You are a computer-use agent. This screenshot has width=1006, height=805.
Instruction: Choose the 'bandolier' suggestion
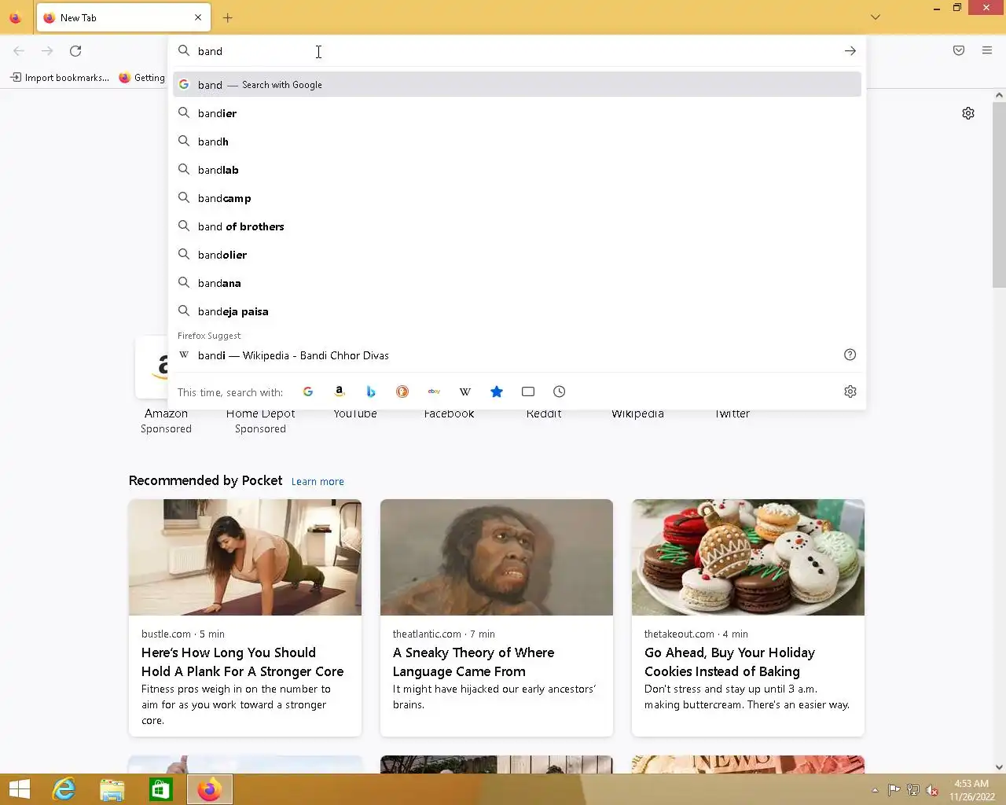click(x=517, y=255)
